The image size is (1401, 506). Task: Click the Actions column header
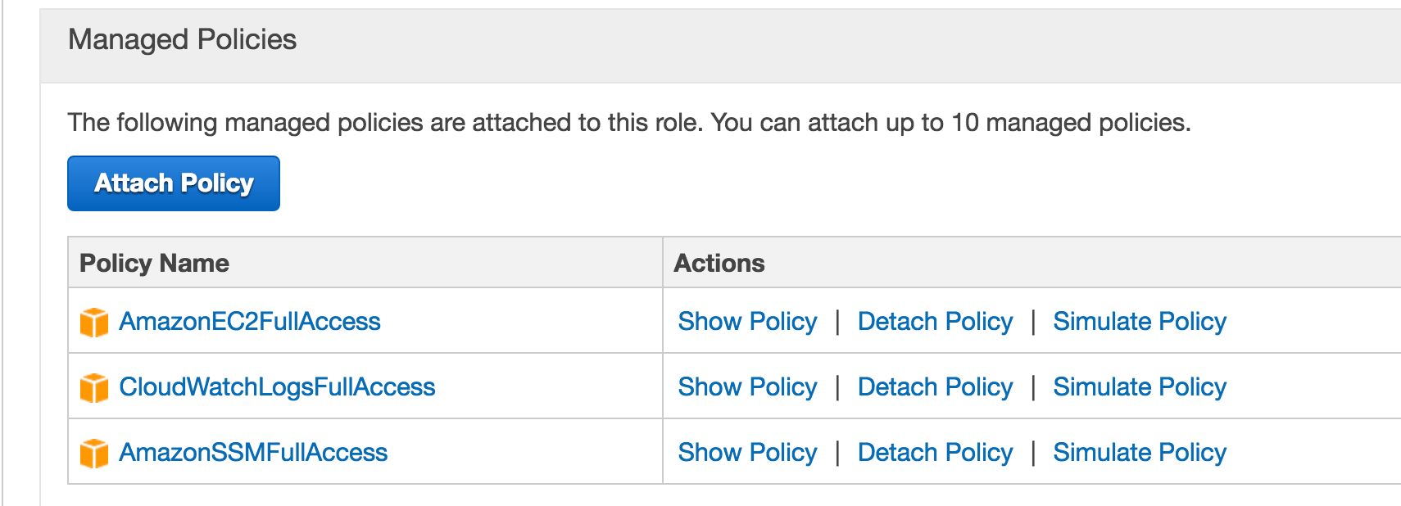719,264
